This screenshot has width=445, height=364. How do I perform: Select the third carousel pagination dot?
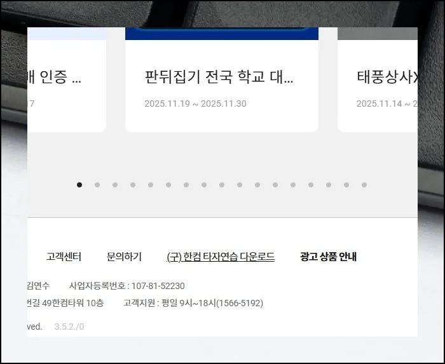pos(115,185)
